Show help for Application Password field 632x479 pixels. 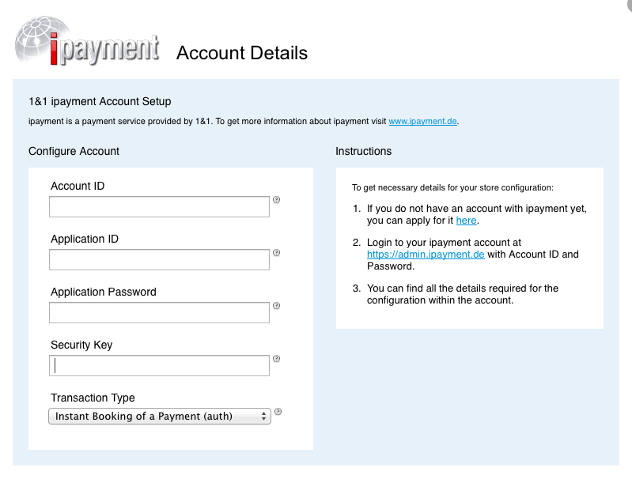pyautogui.click(x=277, y=306)
